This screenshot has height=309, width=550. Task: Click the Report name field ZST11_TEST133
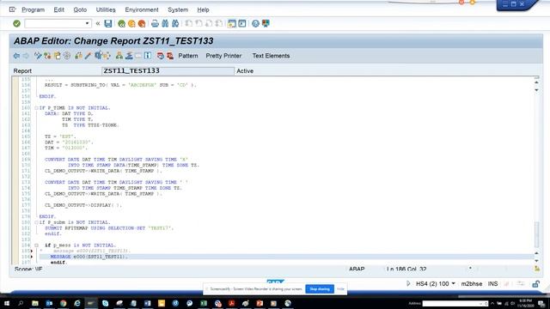click(168, 70)
